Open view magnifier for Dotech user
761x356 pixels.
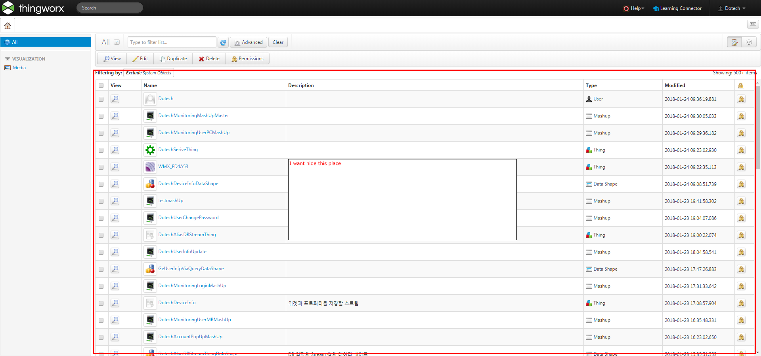(x=115, y=99)
